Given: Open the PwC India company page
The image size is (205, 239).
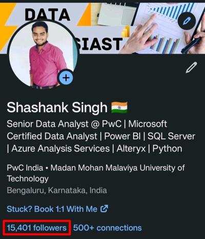Looking at the screenshot, I should point(25,168).
